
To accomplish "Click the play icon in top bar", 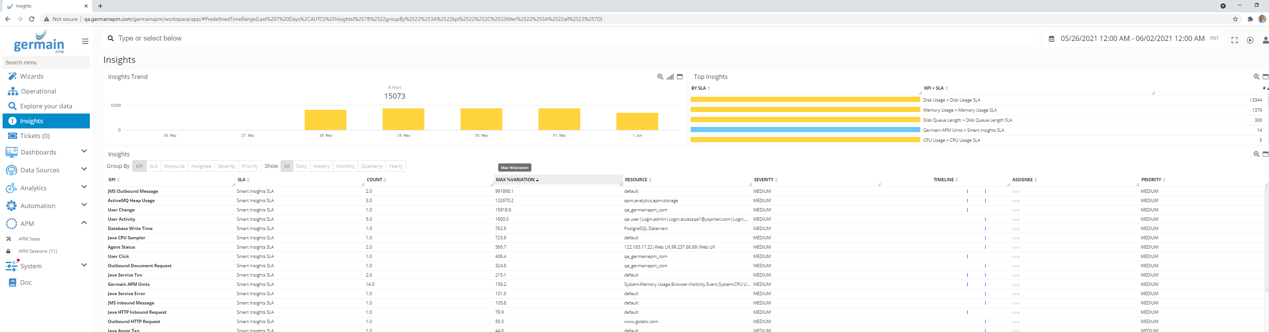I will click(x=1250, y=40).
